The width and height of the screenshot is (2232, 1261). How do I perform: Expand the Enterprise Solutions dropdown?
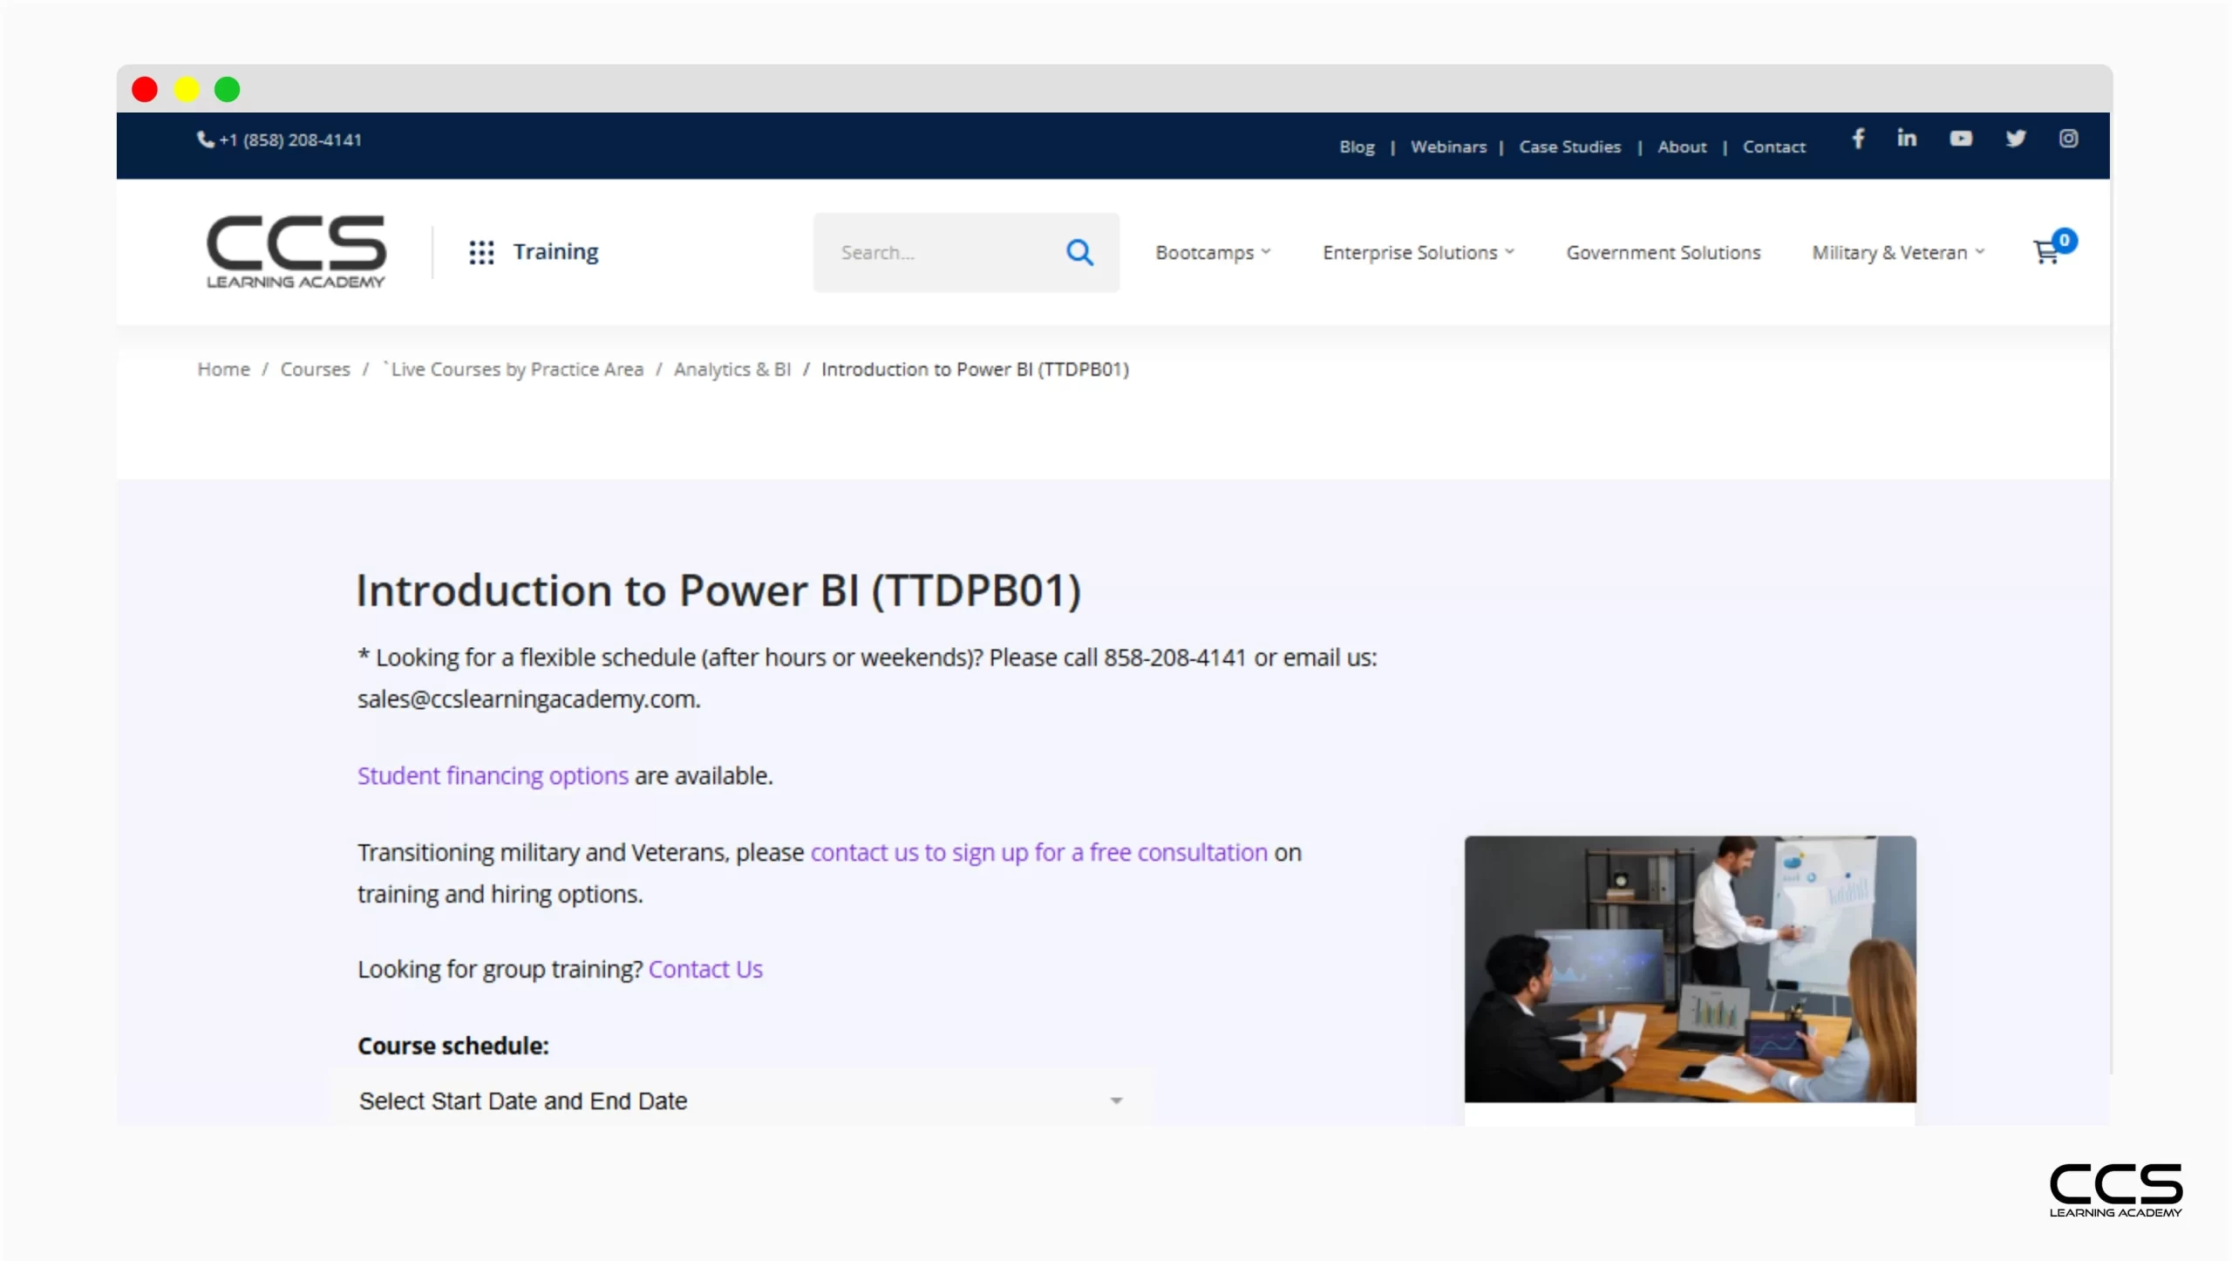coord(1419,252)
